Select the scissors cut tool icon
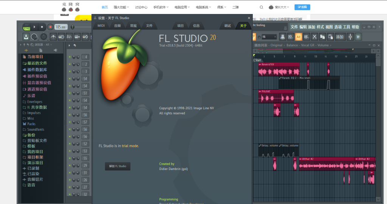This screenshot has height=204, width=387. click(314, 37)
